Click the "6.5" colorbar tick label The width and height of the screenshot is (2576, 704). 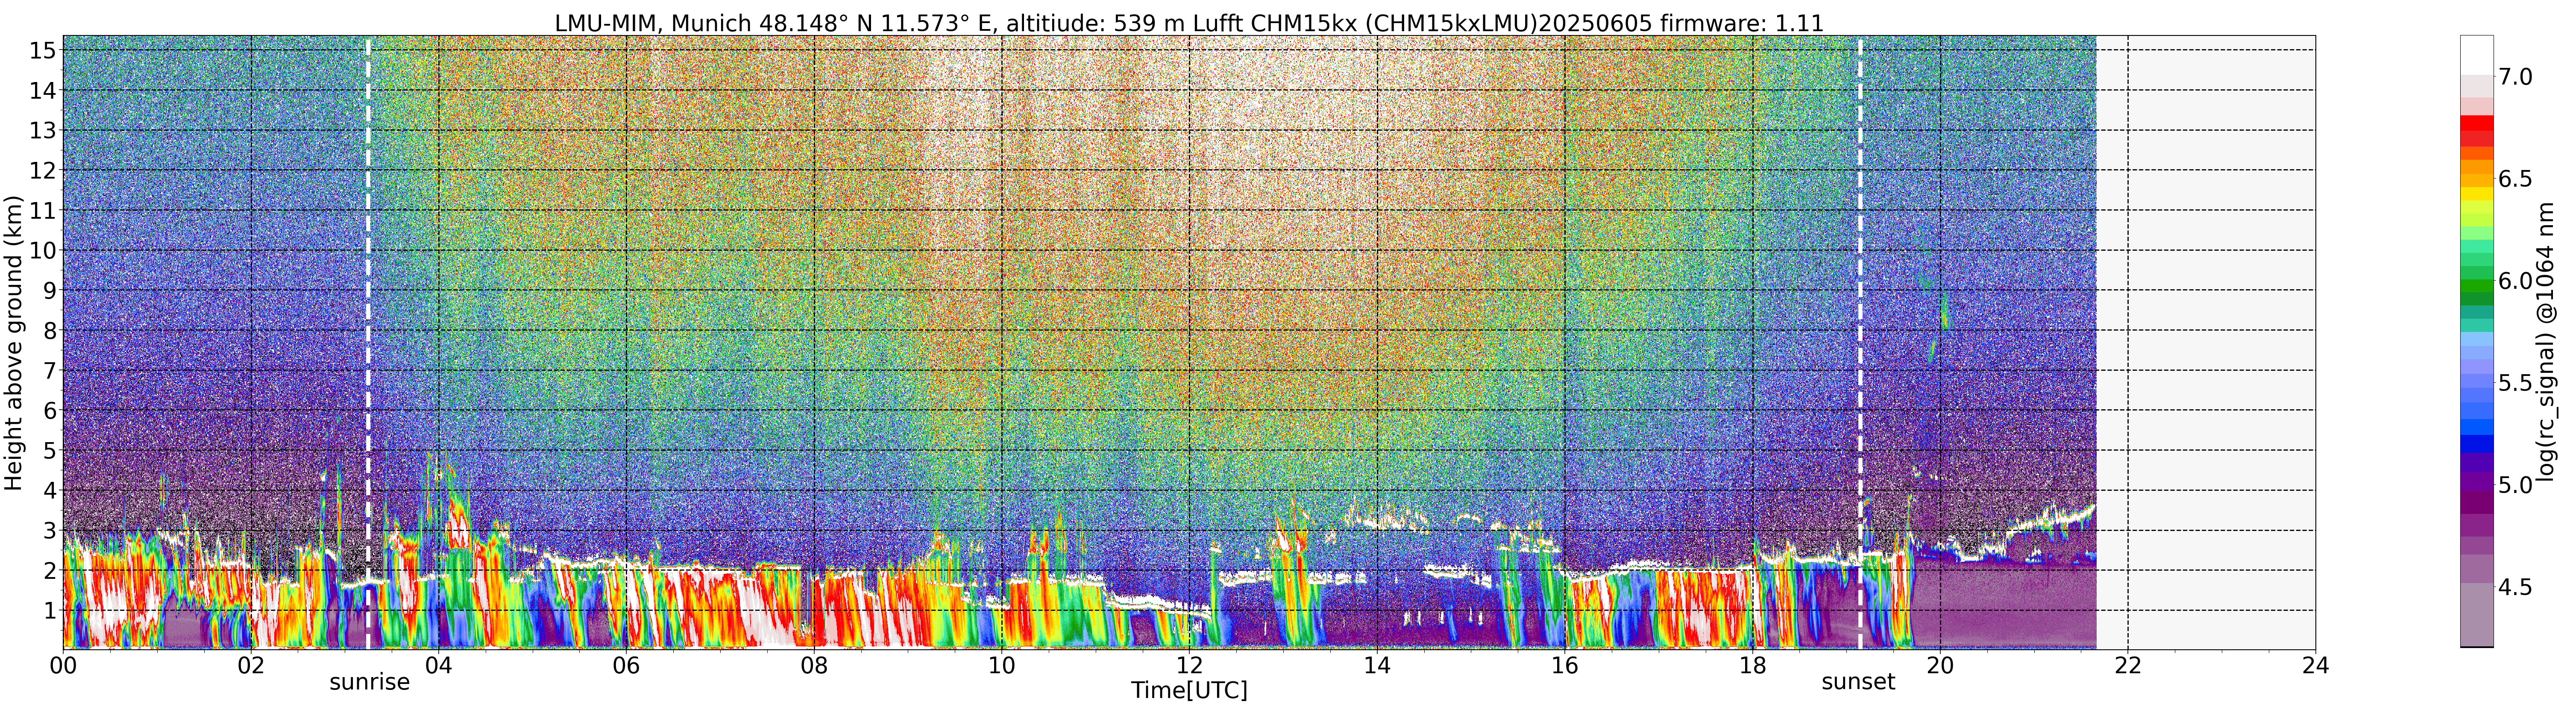(x=2515, y=179)
